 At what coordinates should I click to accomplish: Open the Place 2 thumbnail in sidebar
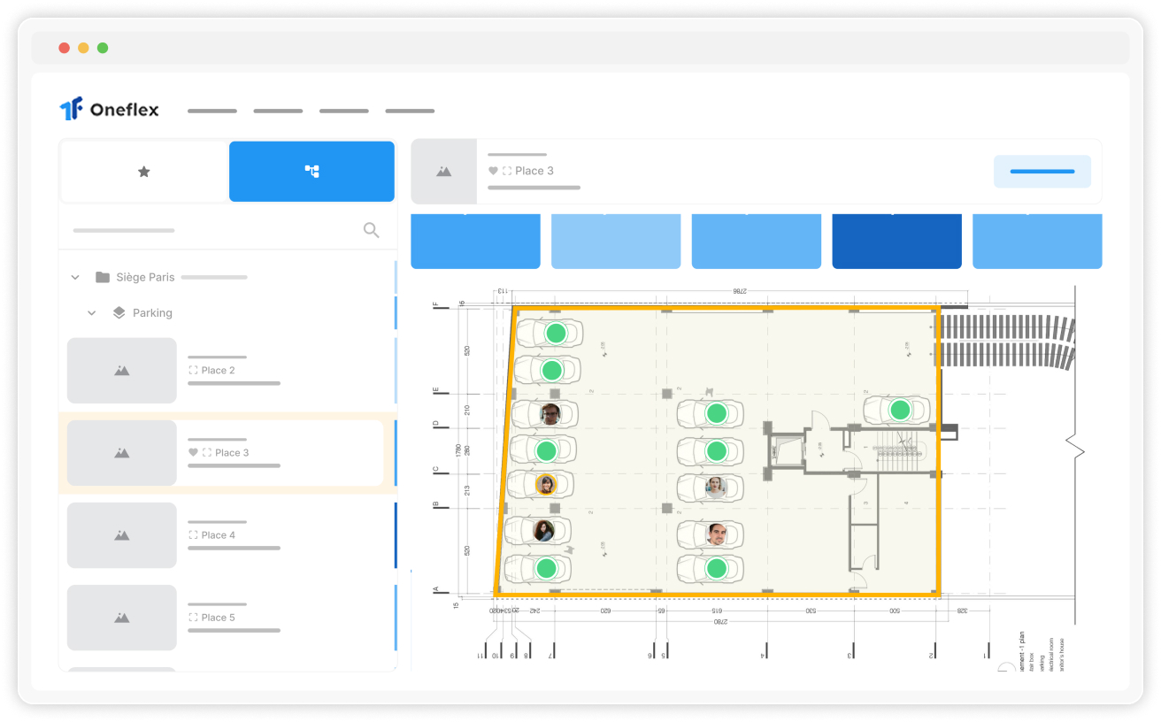tap(122, 371)
